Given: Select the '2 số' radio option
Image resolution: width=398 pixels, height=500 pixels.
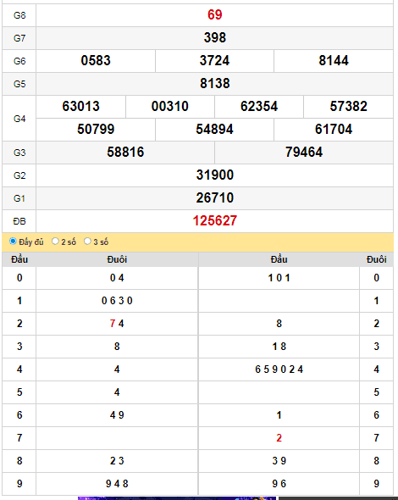Looking at the screenshot, I should click(55, 242).
